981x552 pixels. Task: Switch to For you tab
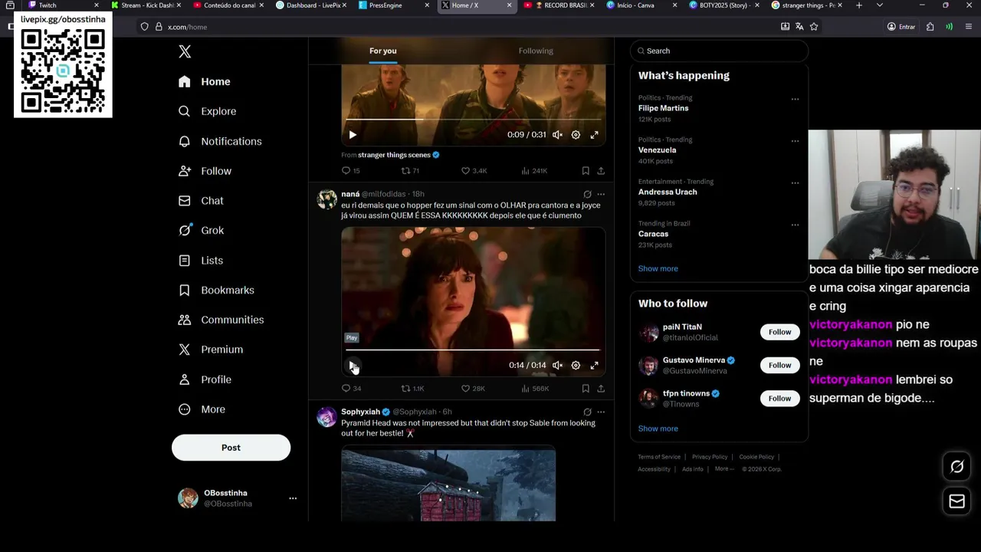pyautogui.click(x=383, y=51)
